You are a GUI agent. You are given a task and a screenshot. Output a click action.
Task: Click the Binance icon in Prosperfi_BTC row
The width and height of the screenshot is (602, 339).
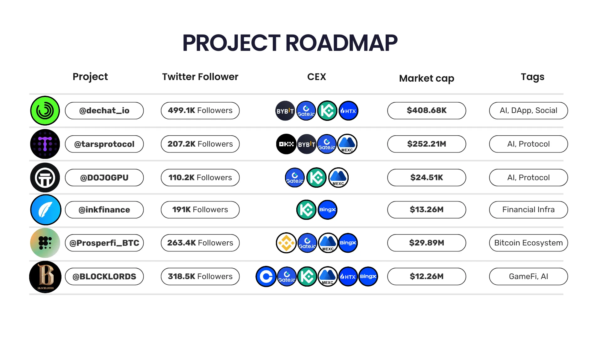[286, 243]
